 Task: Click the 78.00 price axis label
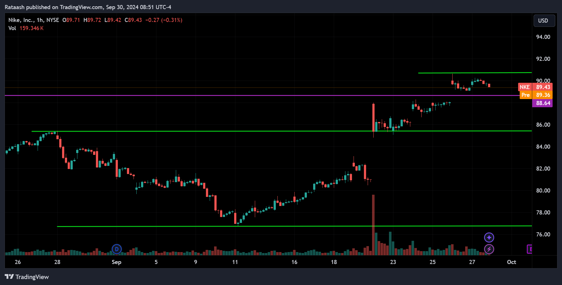(543, 213)
